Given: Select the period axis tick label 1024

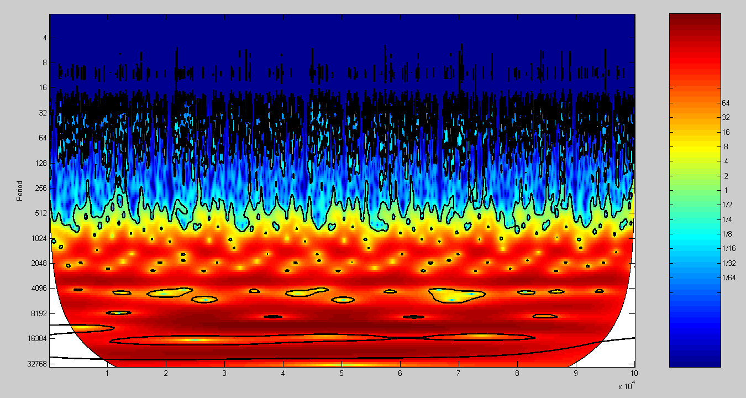Looking at the screenshot, I should point(40,239).
